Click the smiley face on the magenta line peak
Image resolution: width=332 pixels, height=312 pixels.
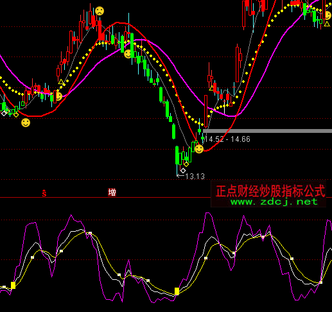click(128, 54)
